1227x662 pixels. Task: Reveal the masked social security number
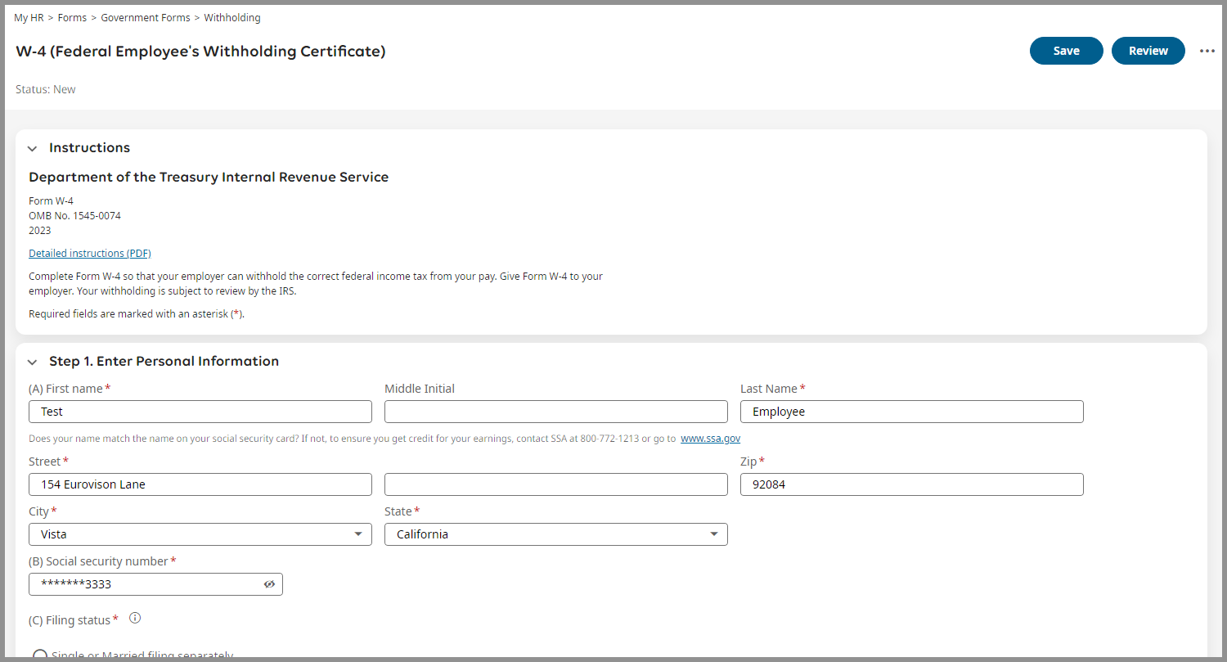269,584
